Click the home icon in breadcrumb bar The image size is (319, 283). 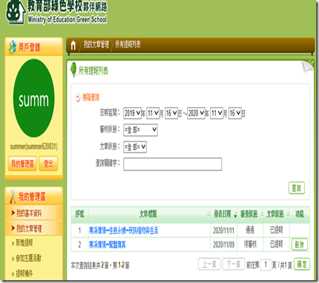click(x=73, y=45)
